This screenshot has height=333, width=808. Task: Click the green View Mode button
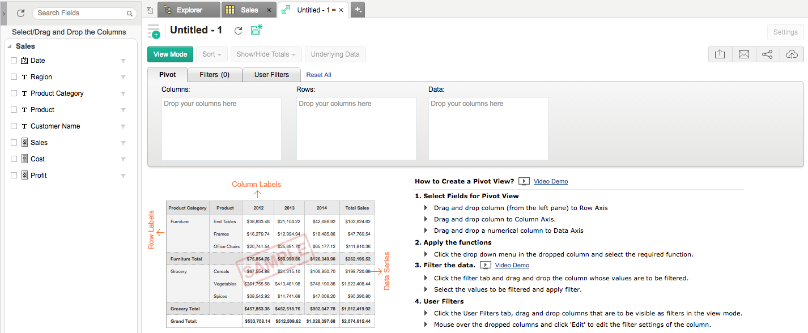click(170, 54)
